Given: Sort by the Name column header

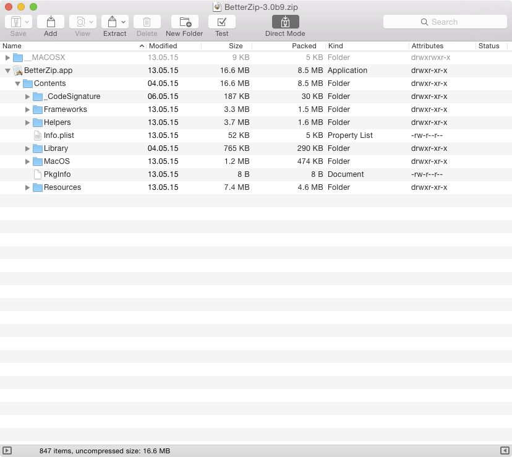Looking at the screenshot, I should pos(73,46).
